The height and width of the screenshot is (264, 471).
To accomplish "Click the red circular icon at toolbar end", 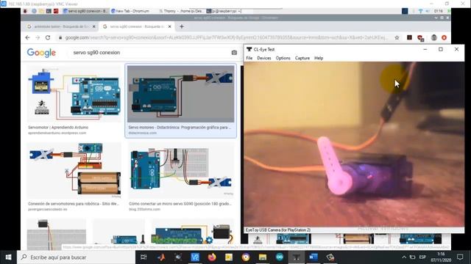I will tap(445, 37).
